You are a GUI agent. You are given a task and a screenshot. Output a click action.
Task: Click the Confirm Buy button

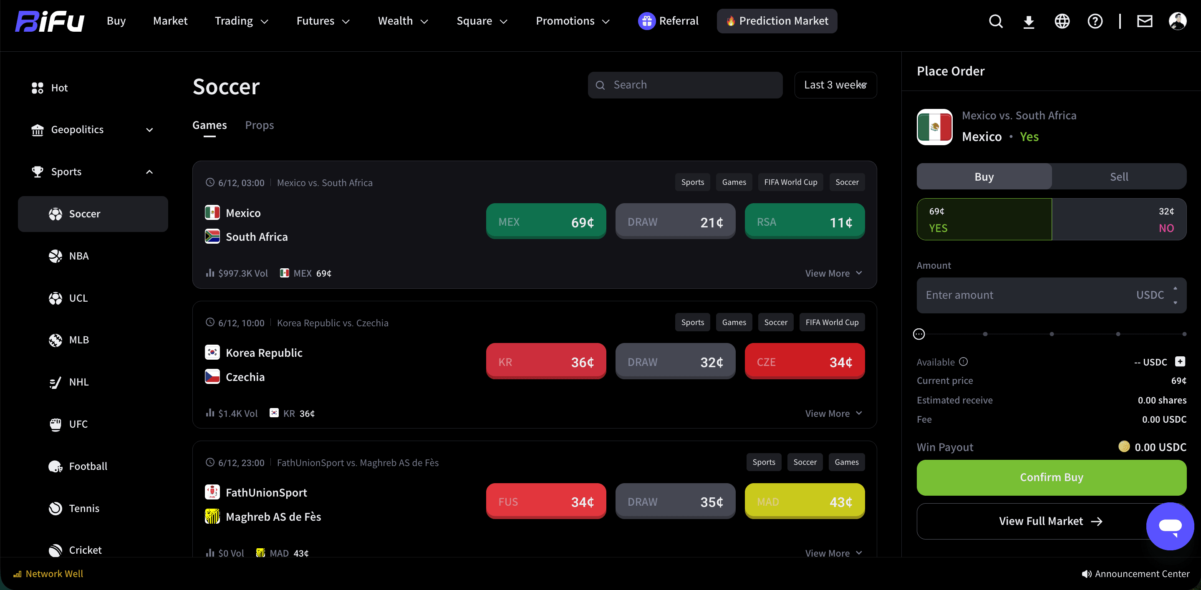click(x=1051, y=477)
